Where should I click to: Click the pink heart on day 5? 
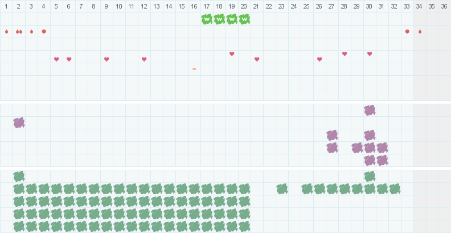(x=56, y=59)
